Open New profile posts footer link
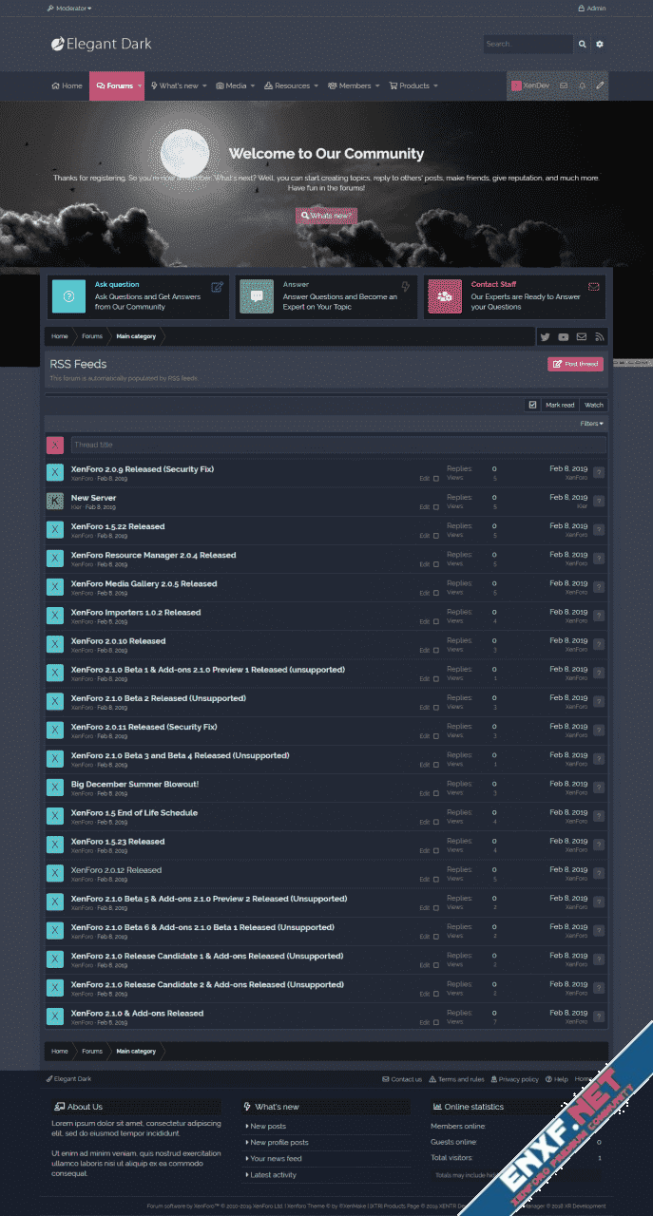Image resolution: width=653 pixels, height=1216 pixels. [x=279, y=1143]
